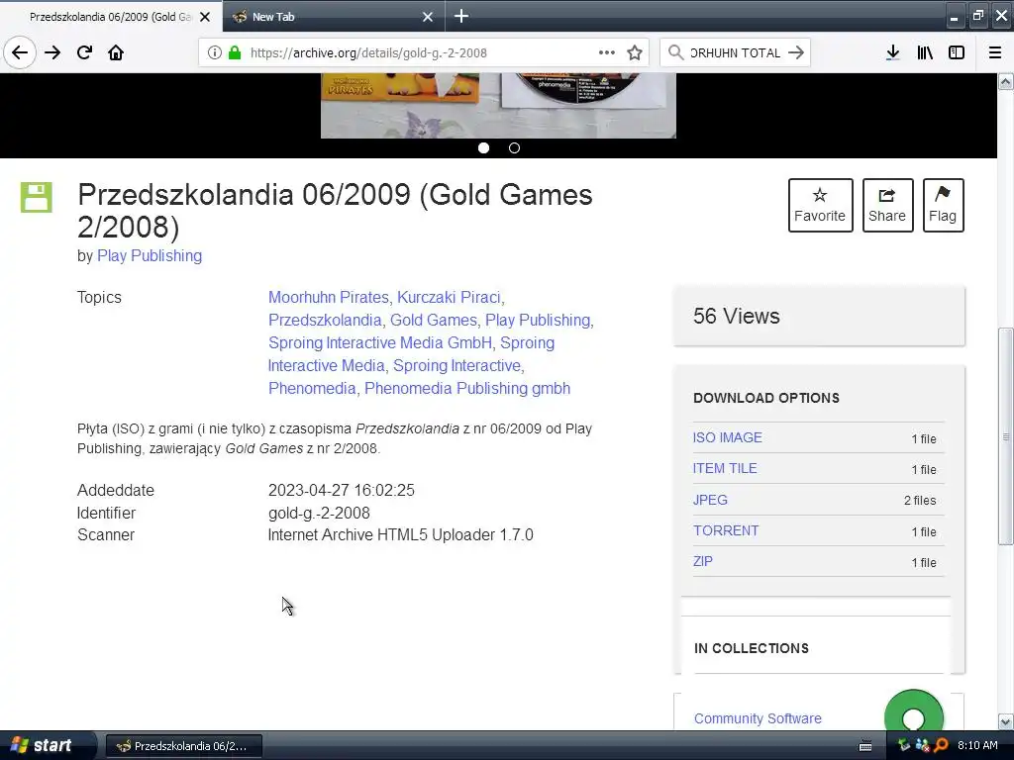1014x760 pixels.
Task: Go forward with the forward arrow
Action: click(52, 53)
